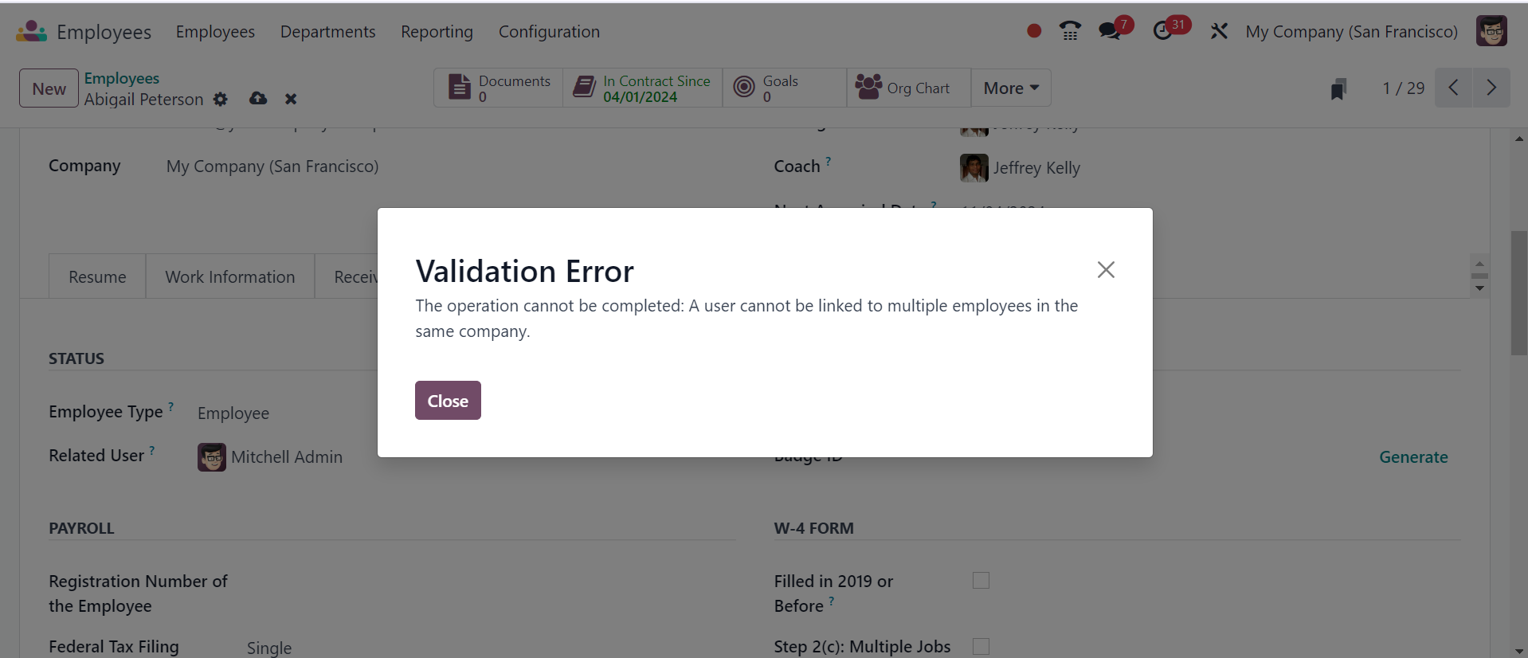The height and width of the screenshot is (658, 1528).
Task: Click the discard changes X icon
Action: 291,99
